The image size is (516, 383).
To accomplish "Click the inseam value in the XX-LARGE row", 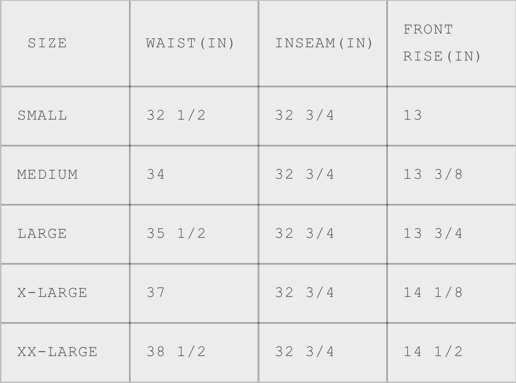I will 305,352.
